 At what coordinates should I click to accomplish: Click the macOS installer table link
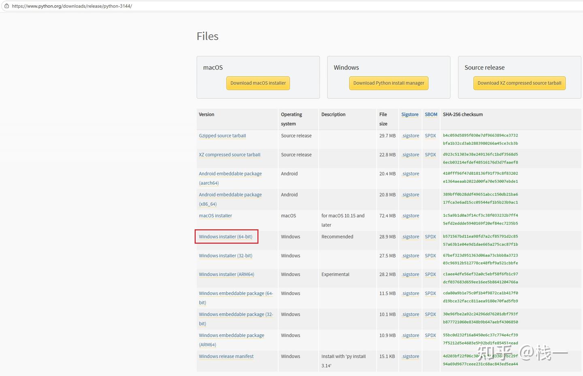[215, 216]
